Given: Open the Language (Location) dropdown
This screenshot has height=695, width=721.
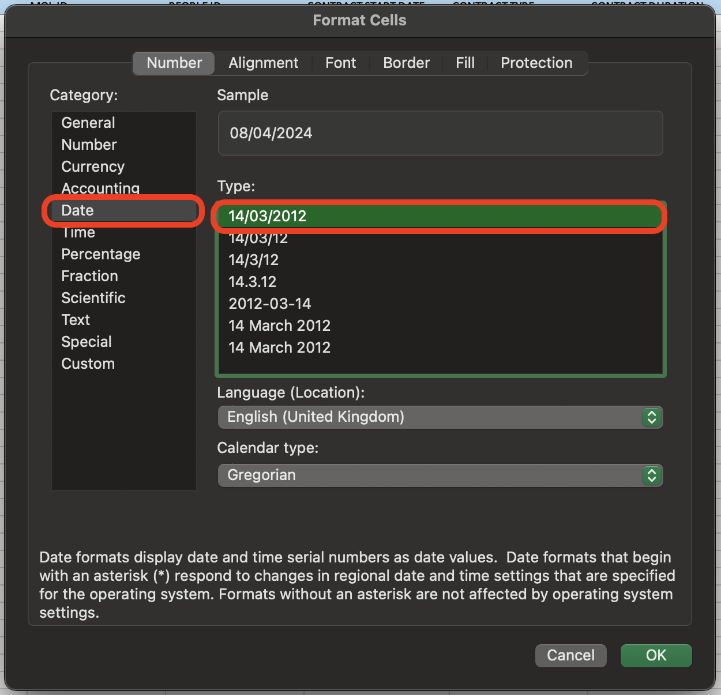Looking at the screenshot, I should (440, 417).
